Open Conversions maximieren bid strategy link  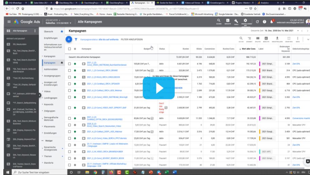[x=301, y=118]
